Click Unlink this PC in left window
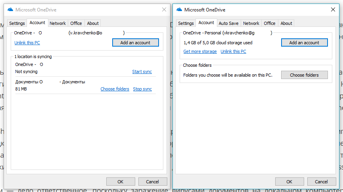 [27, 43]
